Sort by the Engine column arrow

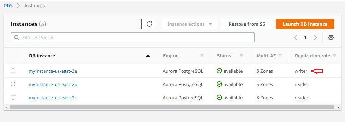click(x=202, y=56)
